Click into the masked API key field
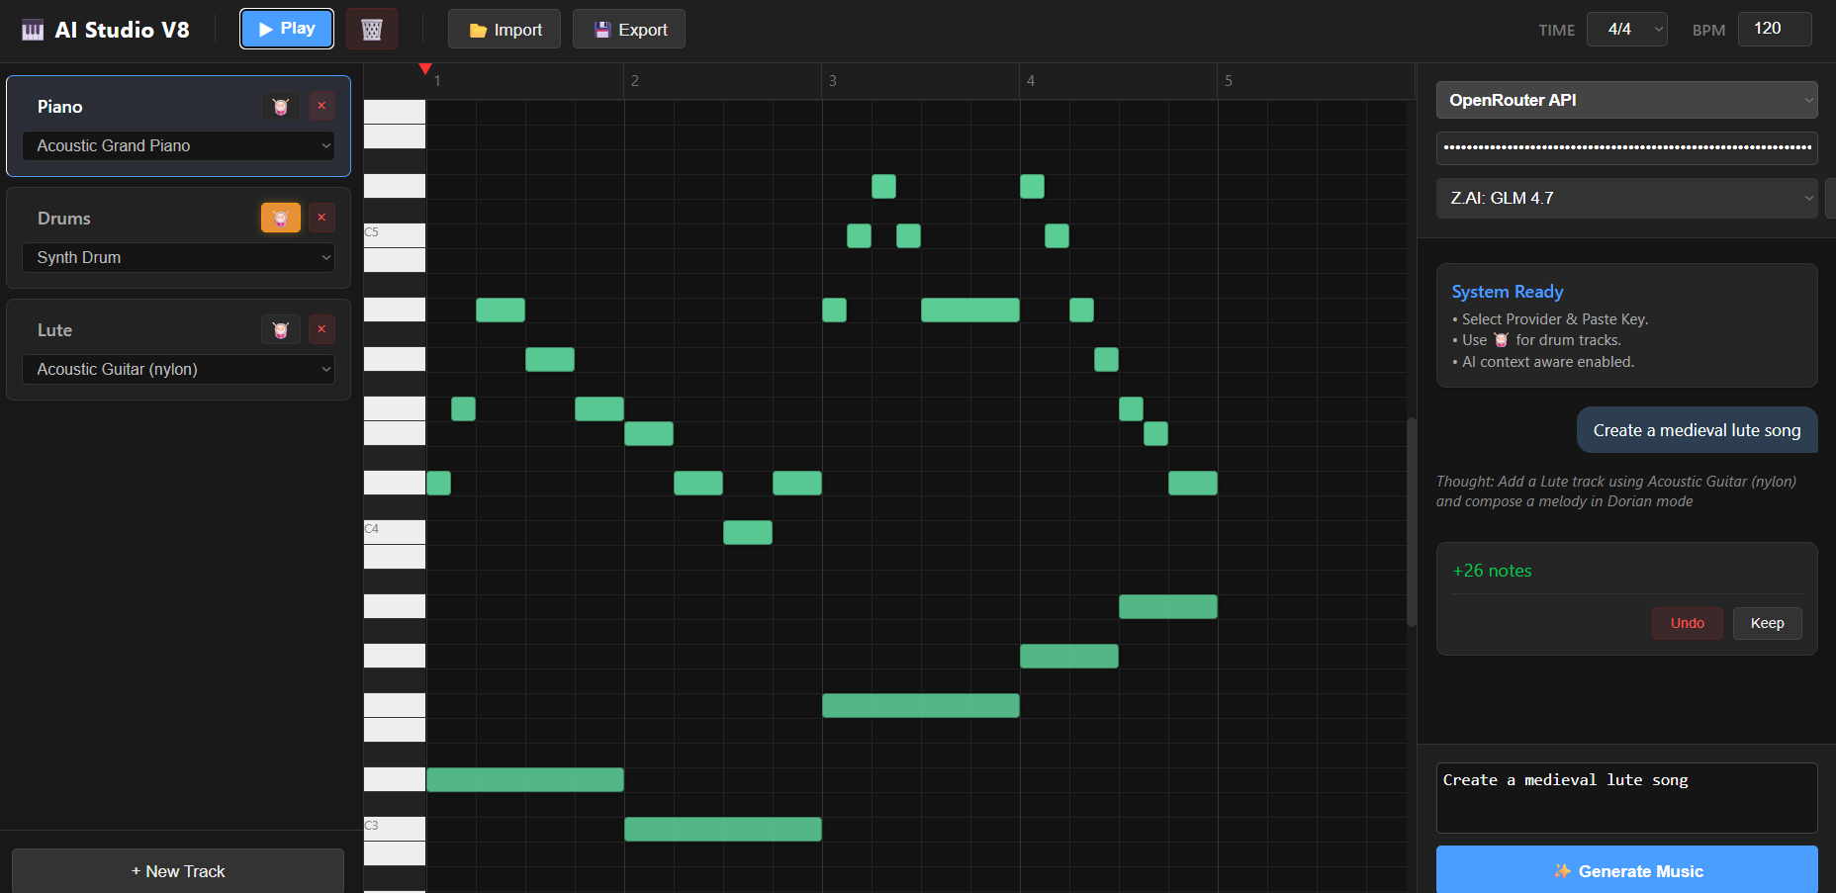 [1627, 148]
